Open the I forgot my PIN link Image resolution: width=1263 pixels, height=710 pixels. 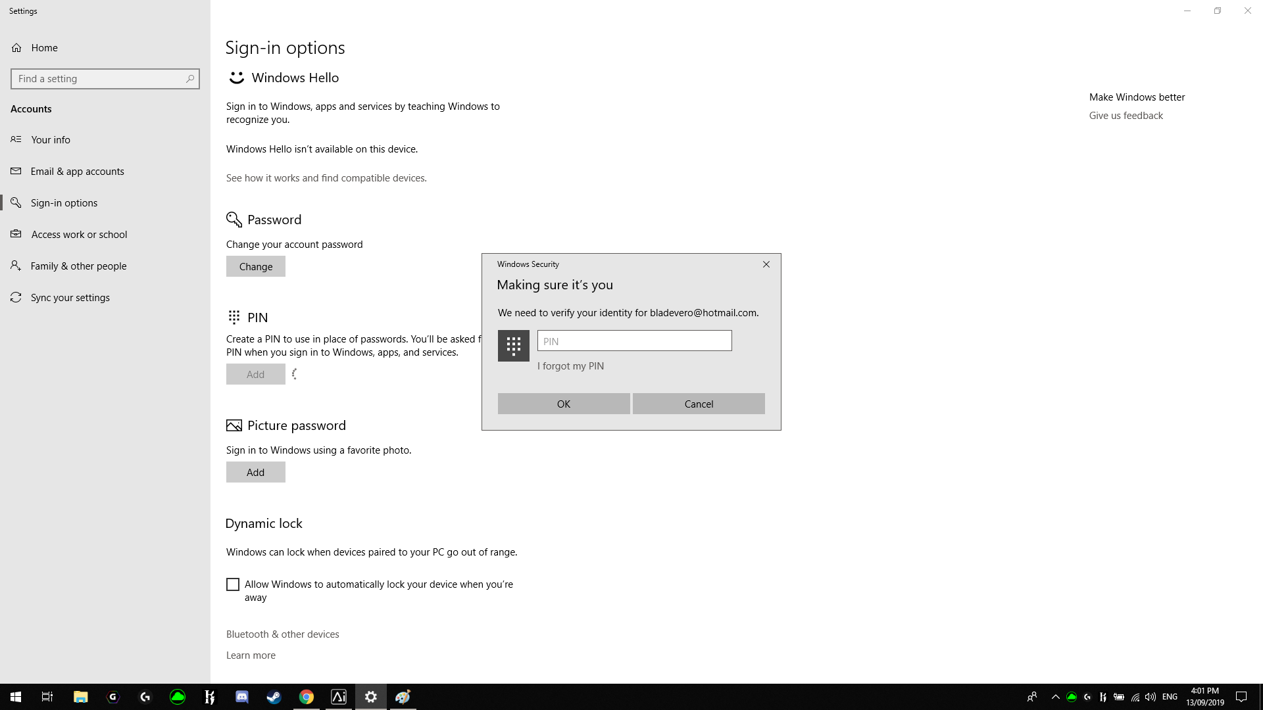coord(570,366)
